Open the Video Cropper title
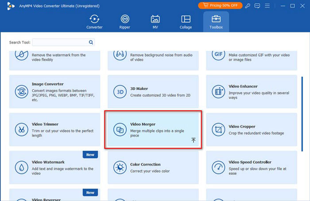 [x=242, y=127]
